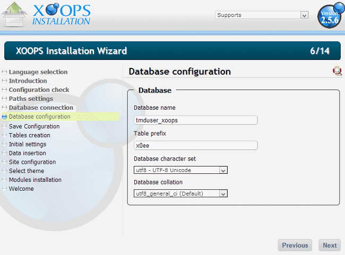Open the help lifebuoy icon
The width and height of the screenshot is (345, 255).
pos(337,71)
